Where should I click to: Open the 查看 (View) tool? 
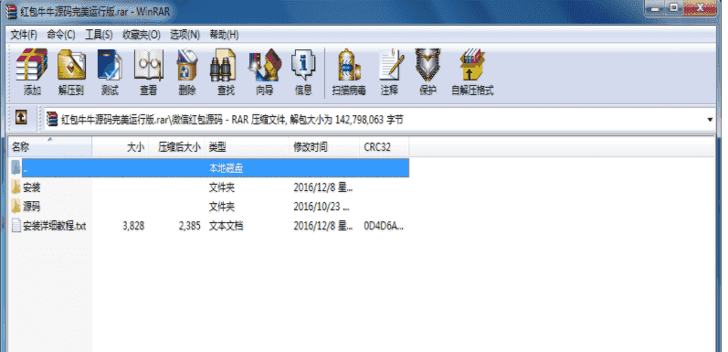[x=149, y=65]
